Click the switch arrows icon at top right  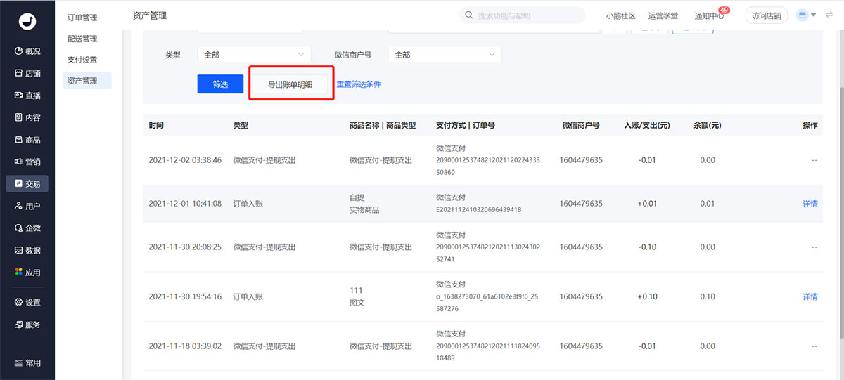click(829, 15)
